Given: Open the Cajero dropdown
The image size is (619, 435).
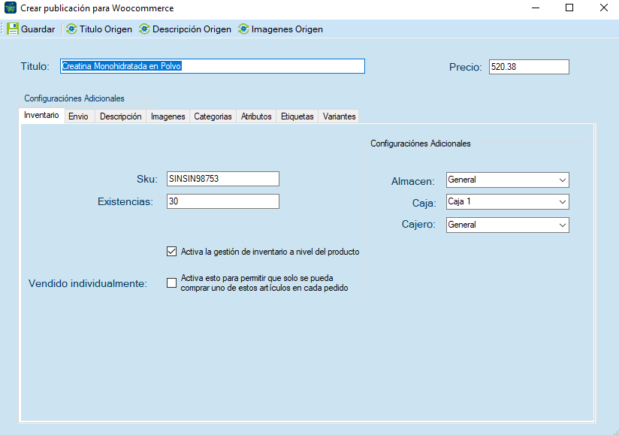Looking at the screenshot, I should [508, 225].
